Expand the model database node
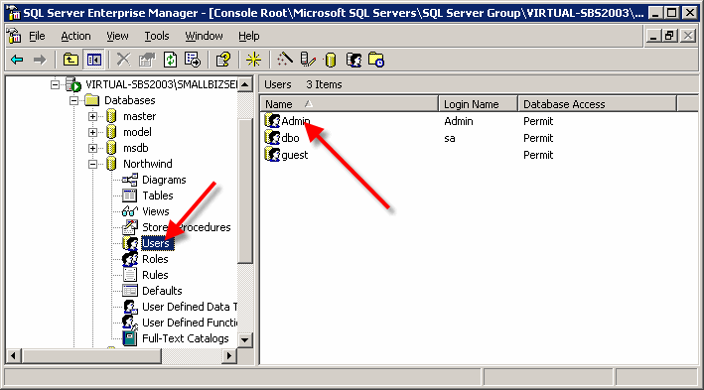 pos(92,132)
